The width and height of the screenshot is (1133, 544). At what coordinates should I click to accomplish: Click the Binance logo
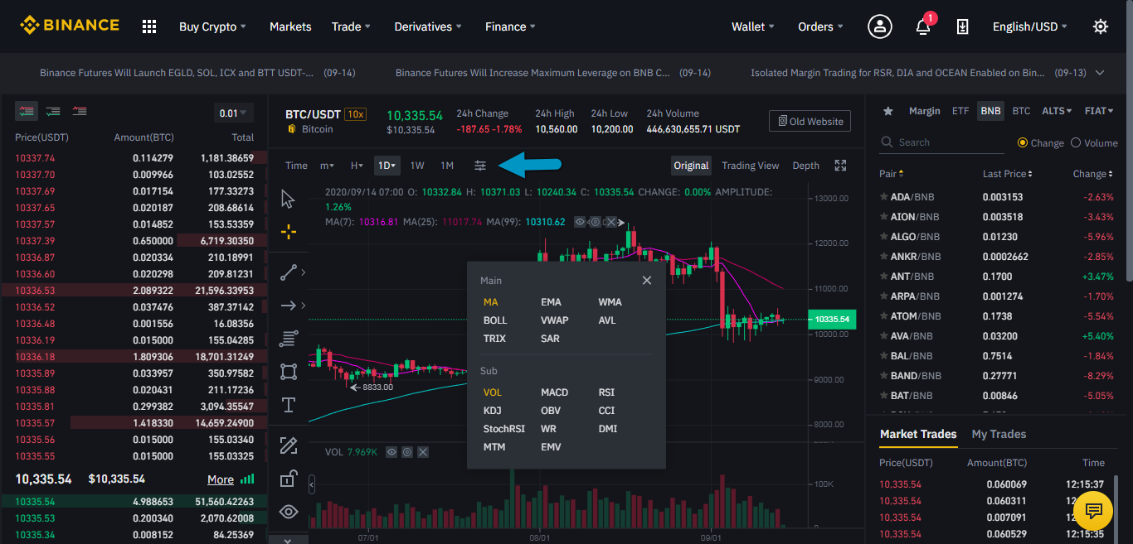70,26
